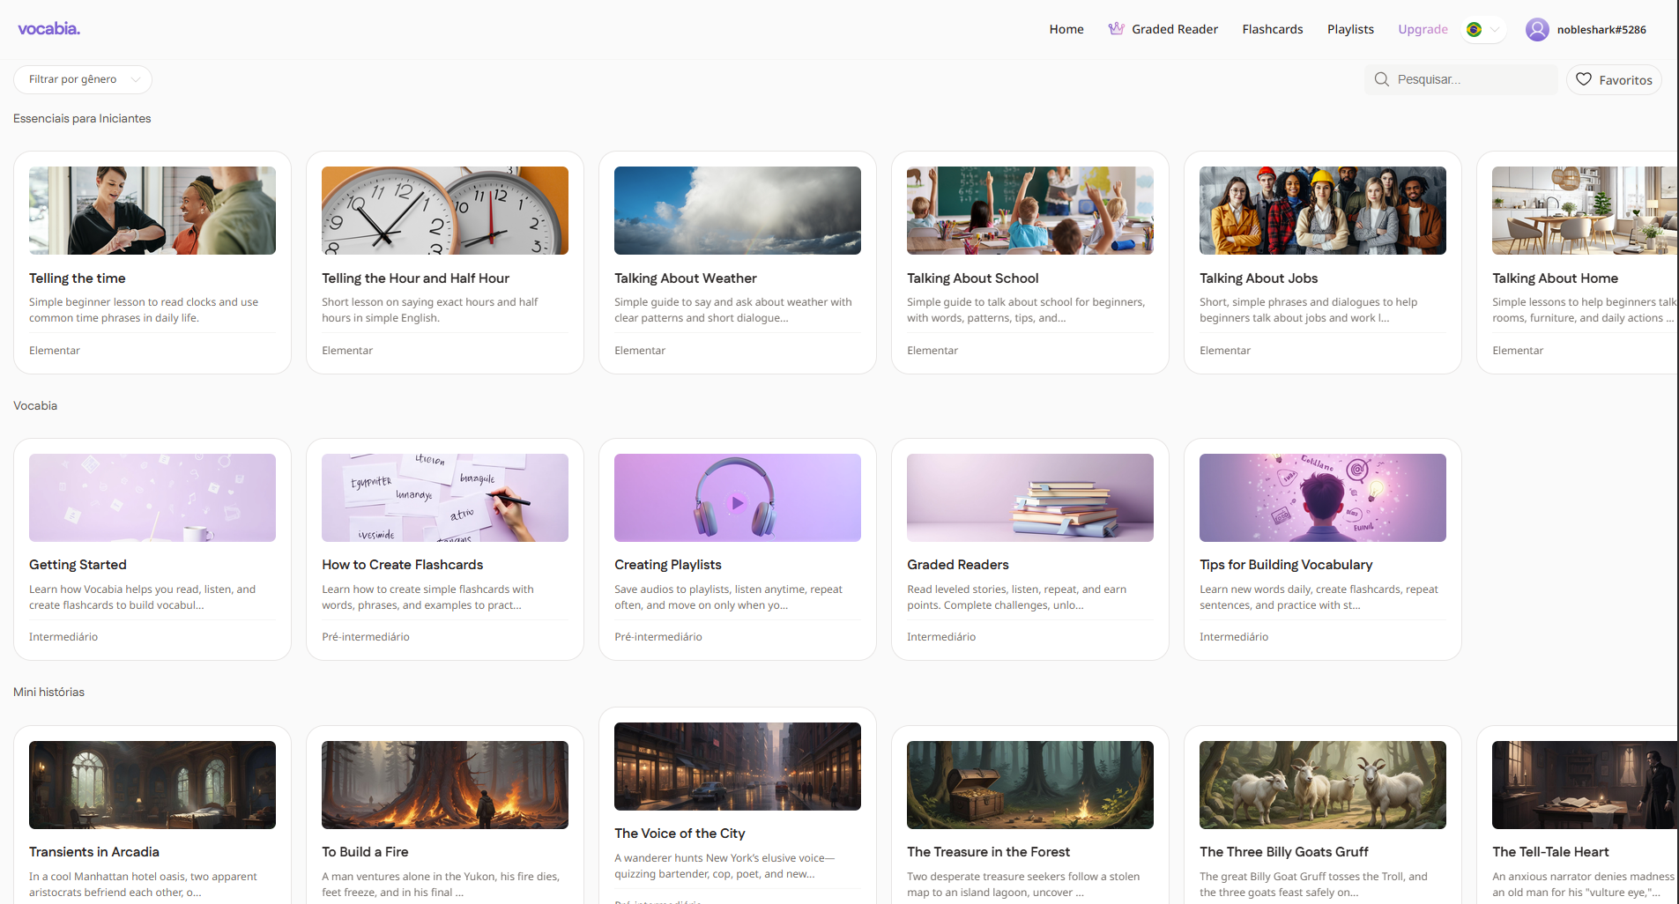Click the Brazil flag language icon
1679x904 pixels.
tap(1474, 30)
